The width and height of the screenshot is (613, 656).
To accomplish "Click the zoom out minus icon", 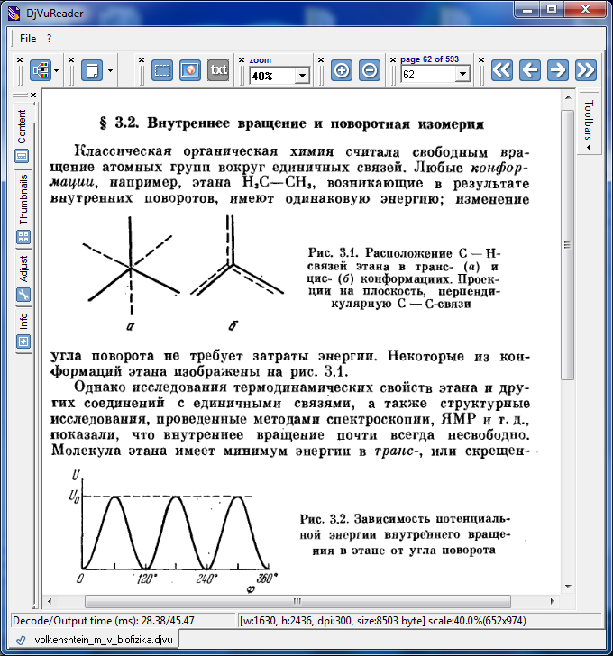I will 370,70.
